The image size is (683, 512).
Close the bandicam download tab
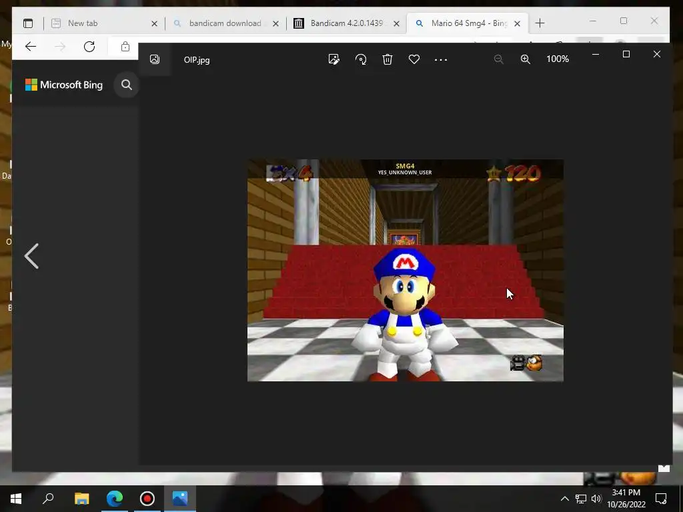[x=275, y=23]
